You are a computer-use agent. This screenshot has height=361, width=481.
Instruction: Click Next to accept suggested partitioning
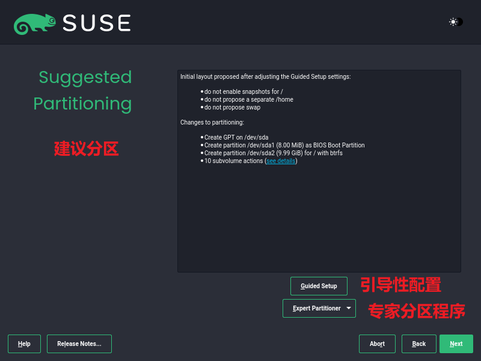(x=456, y=344)
